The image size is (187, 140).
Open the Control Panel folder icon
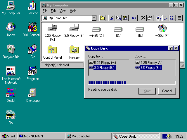(52, 50)
